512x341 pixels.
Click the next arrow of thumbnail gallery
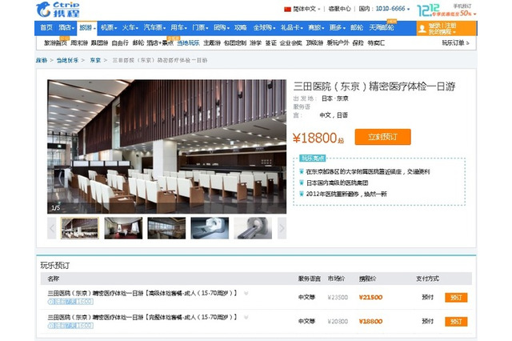click(282, 228)
